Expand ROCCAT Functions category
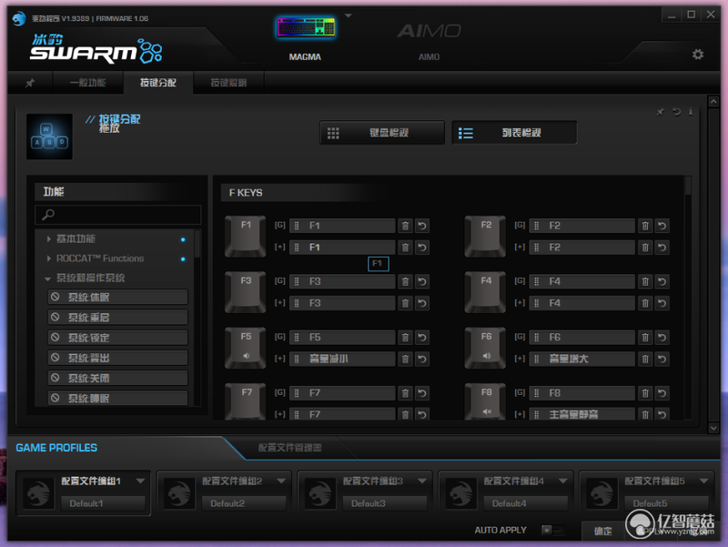Viewport: 728px width, 547px height. pyautogui.click(x=49, y=258)
